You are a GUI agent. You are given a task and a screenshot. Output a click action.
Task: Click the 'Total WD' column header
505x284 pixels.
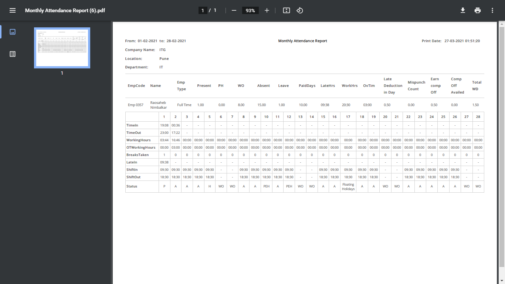[477, 86]
